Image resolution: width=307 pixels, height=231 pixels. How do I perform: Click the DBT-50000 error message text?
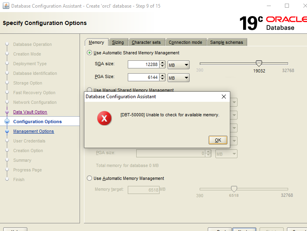[x=170, y=115]
